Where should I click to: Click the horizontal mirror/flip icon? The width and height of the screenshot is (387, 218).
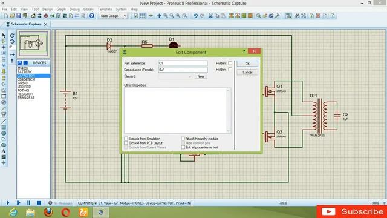[x=12, y=54]
